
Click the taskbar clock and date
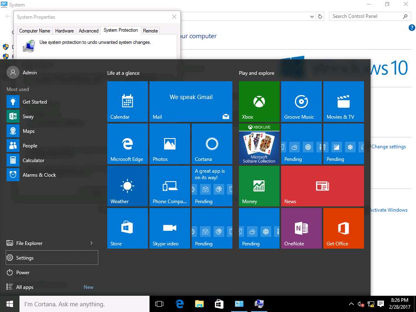400,304
